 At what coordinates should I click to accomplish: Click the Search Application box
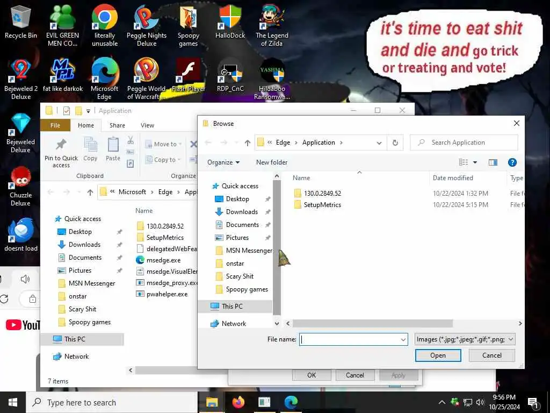(x=464, y=143)
